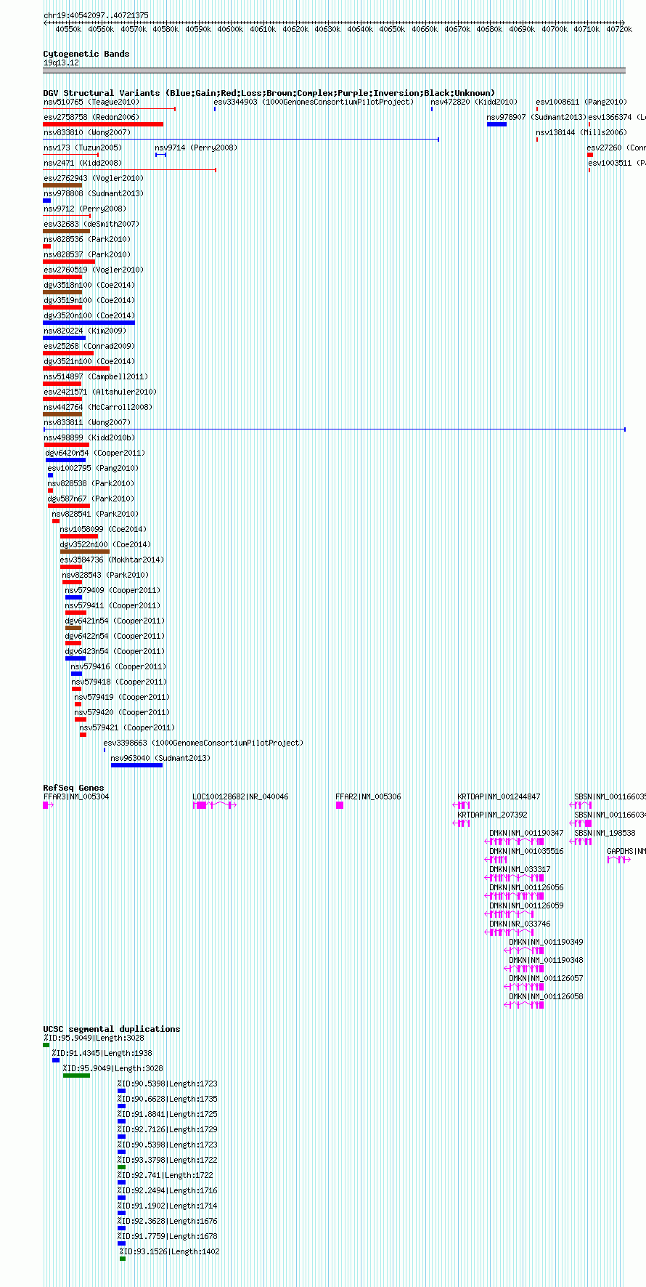Click the blue nsv978907 (Sudmant2013) gain bar

(497, 124)
